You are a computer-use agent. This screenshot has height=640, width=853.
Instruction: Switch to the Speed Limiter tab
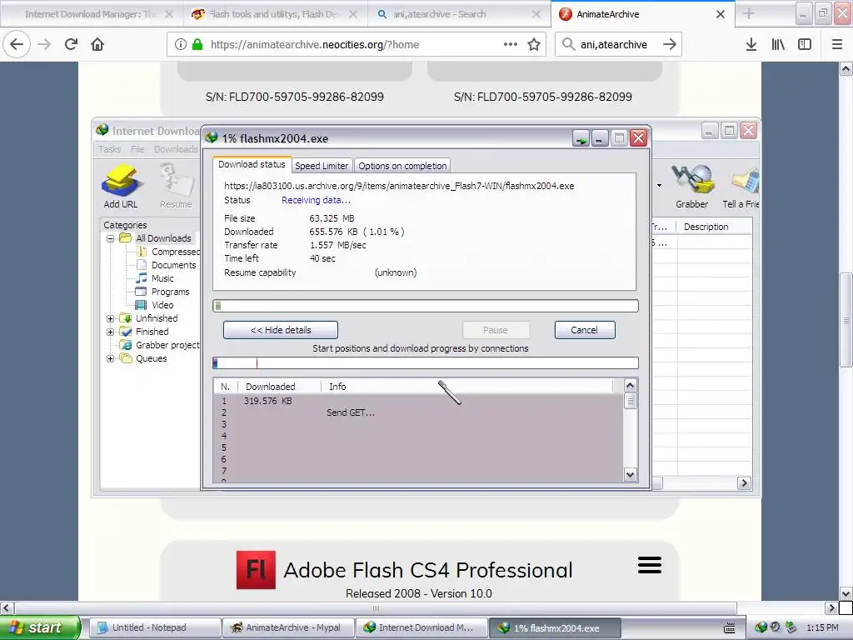click(322, 166)
